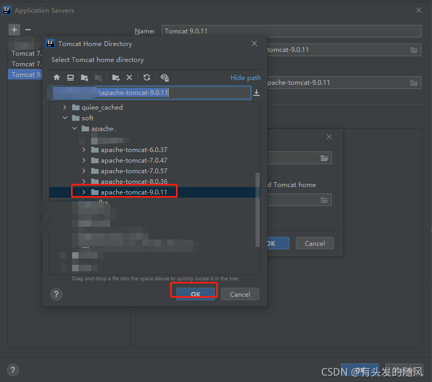Browse for Tomcat base directory folder icon
432x382 pixels.
[x=414, y=83]
